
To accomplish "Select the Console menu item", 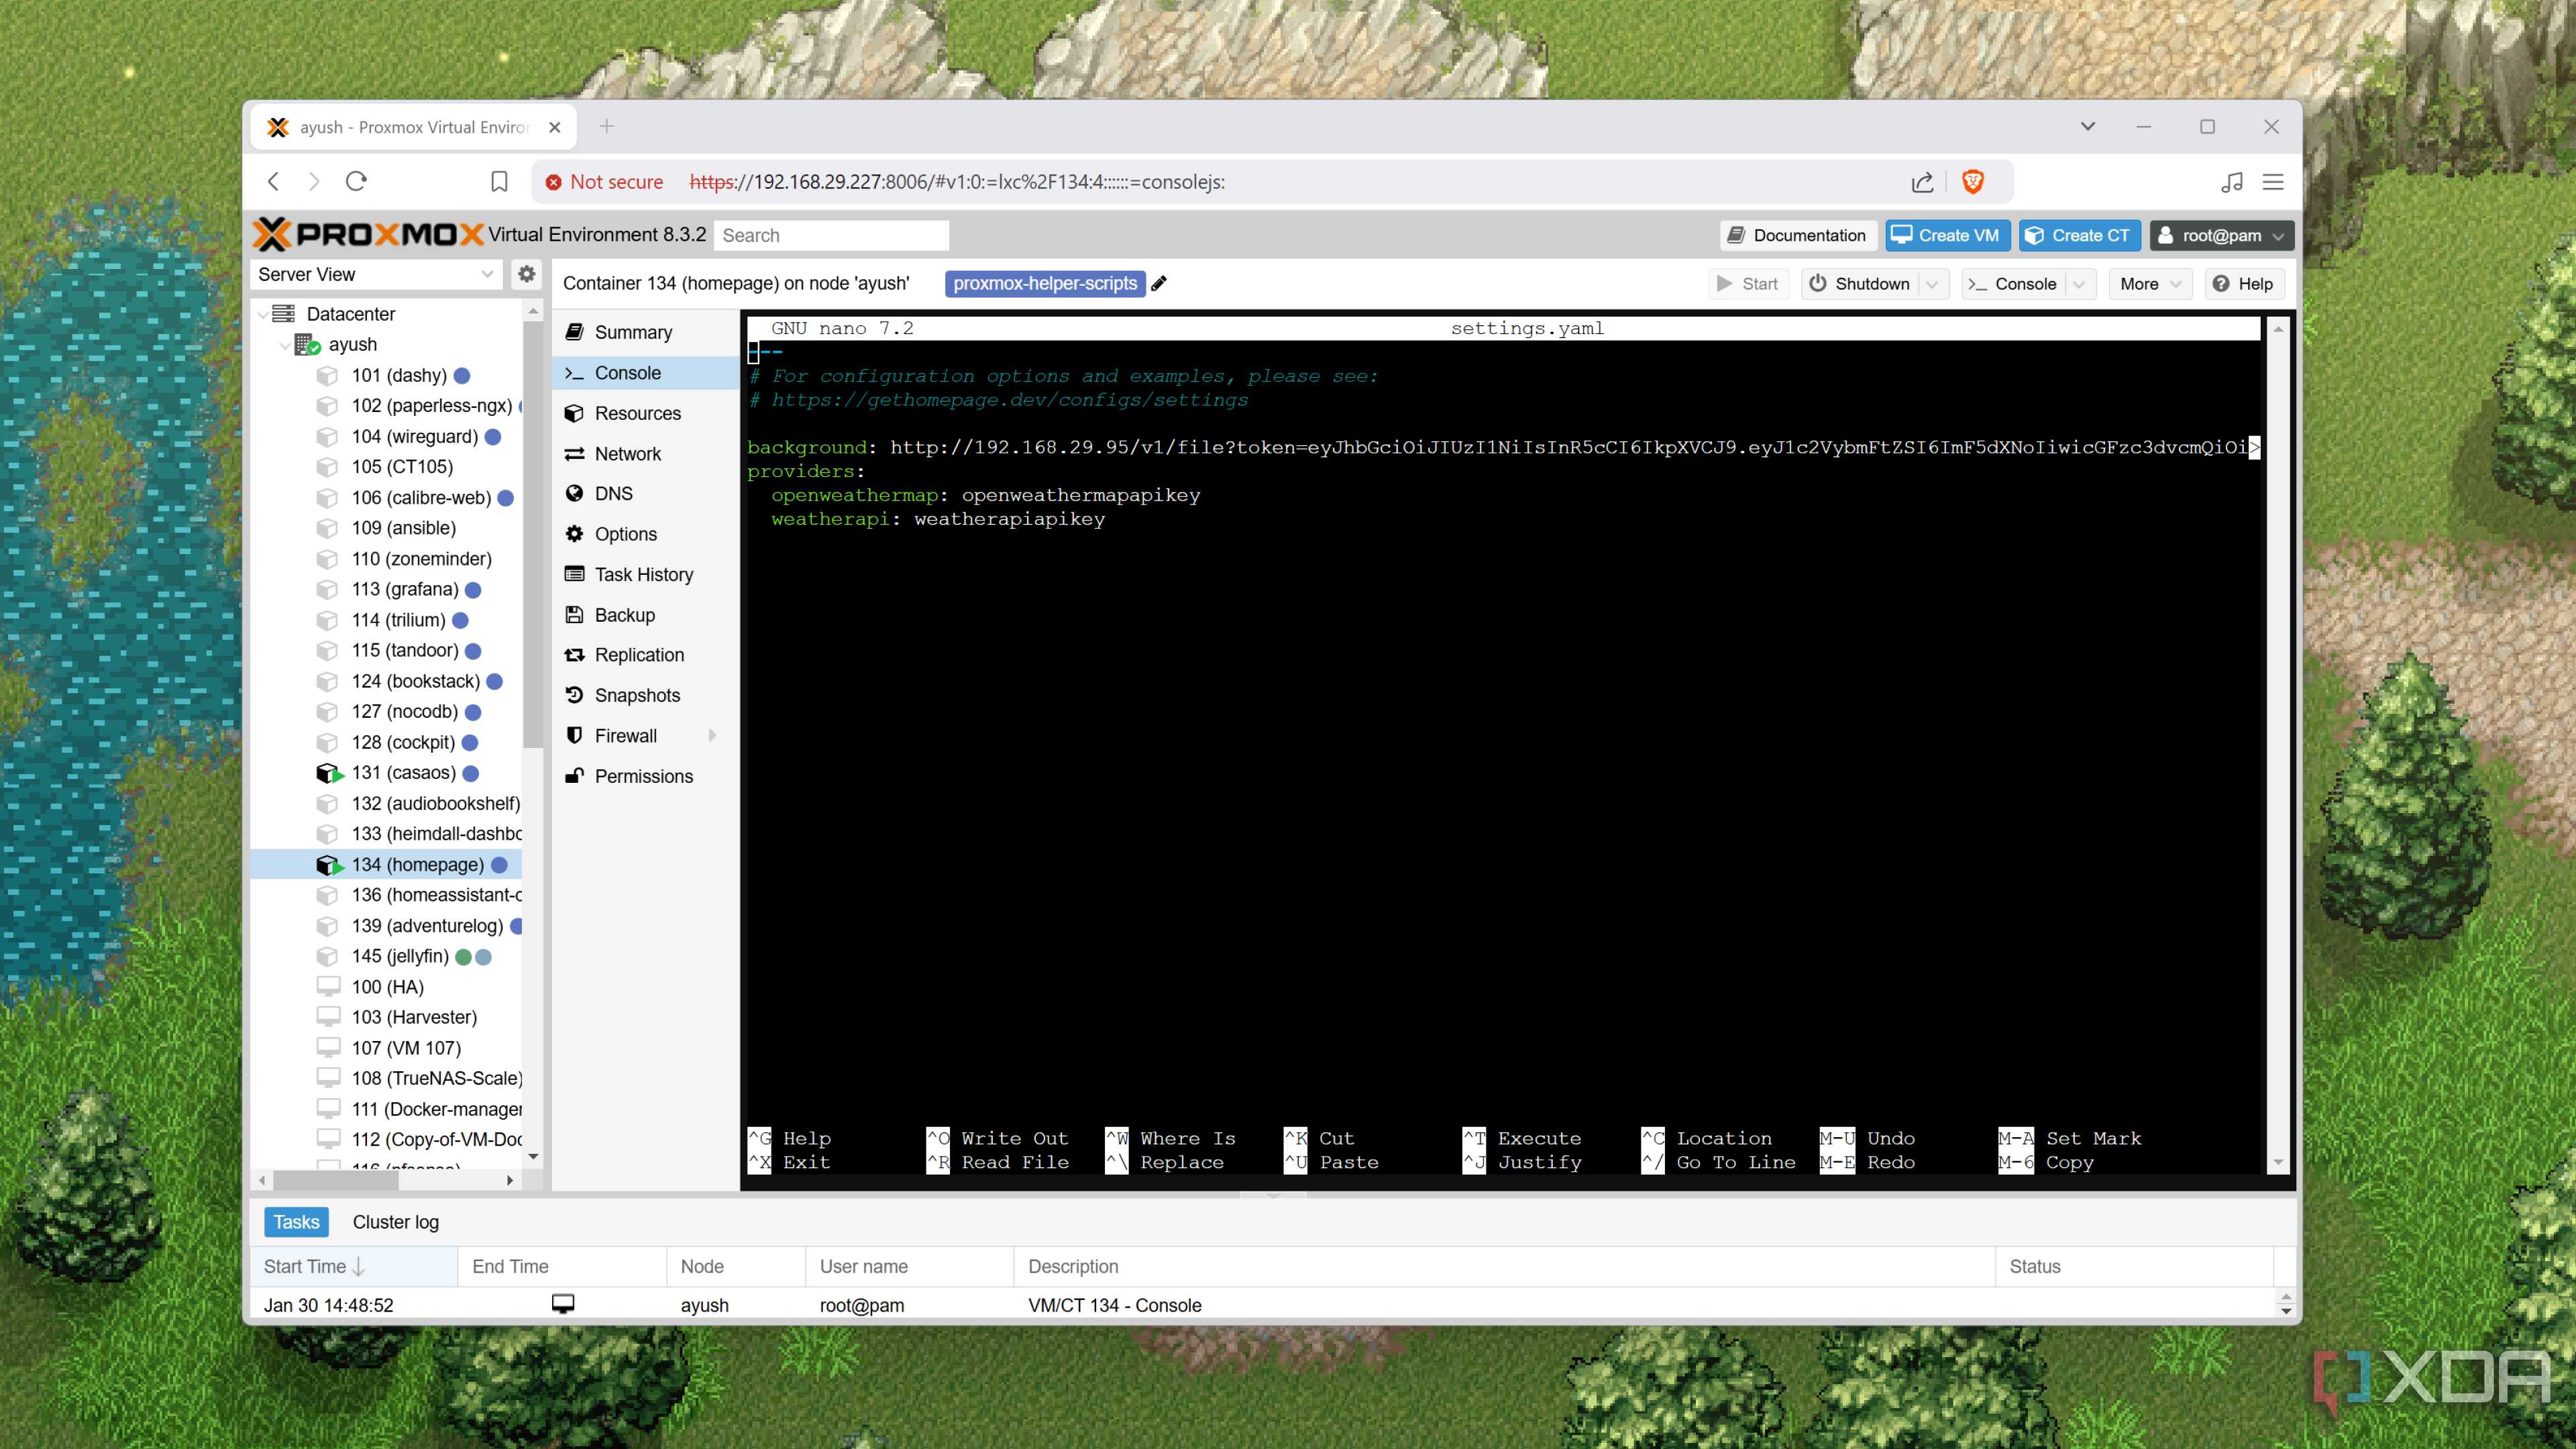I will [645, 373].
